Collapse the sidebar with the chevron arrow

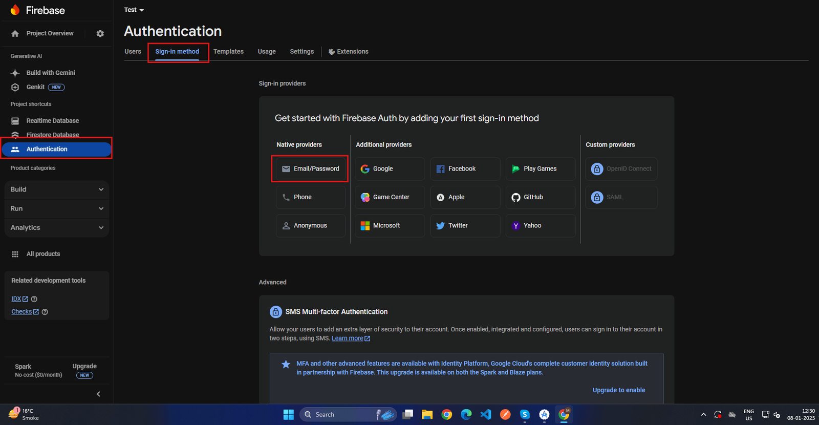pyautogui.click(x=98, y=394)
